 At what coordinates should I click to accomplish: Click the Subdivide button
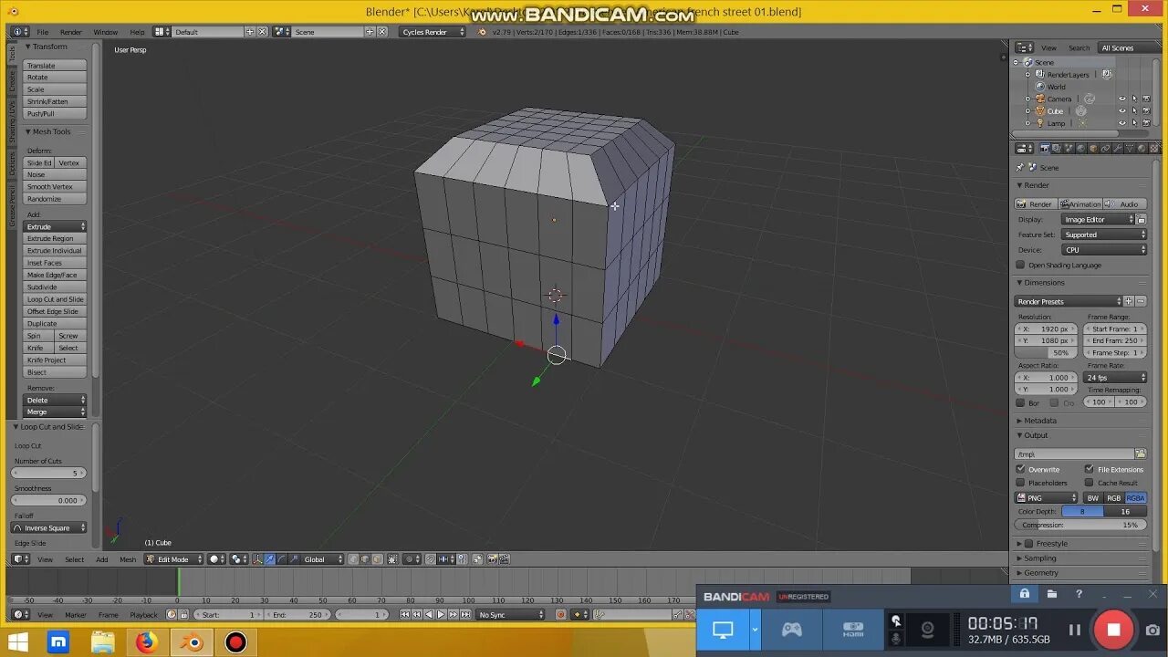pyautogui.click(x=55, y=287)
